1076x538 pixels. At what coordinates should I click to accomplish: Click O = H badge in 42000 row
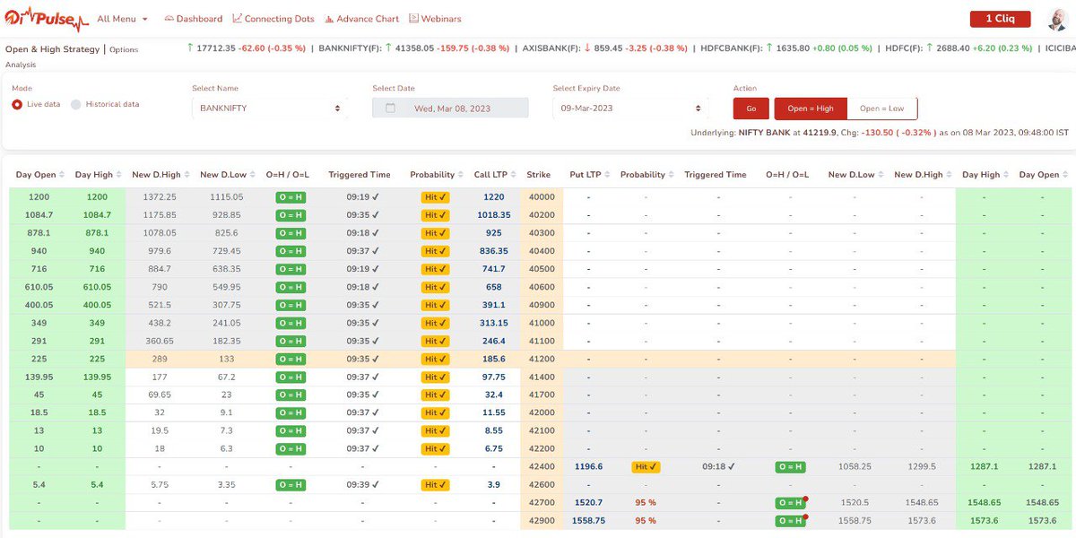291,412
